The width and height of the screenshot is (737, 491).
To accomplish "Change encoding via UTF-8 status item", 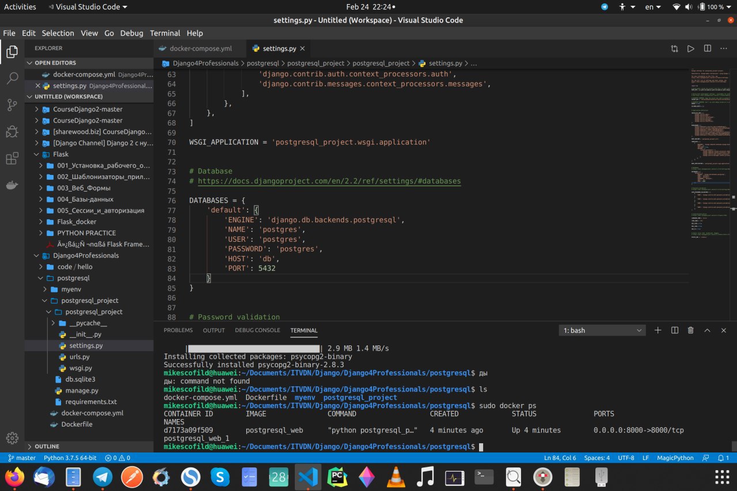I will click(626, 458).
